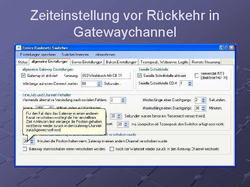This screenshot has width=250, height=187.
Task: Click the 'allgemeine Gateway Einstellungen' group label
Action: point(48,70)
